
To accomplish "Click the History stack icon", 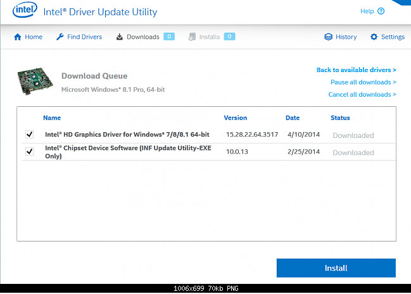I will [328, 37].
